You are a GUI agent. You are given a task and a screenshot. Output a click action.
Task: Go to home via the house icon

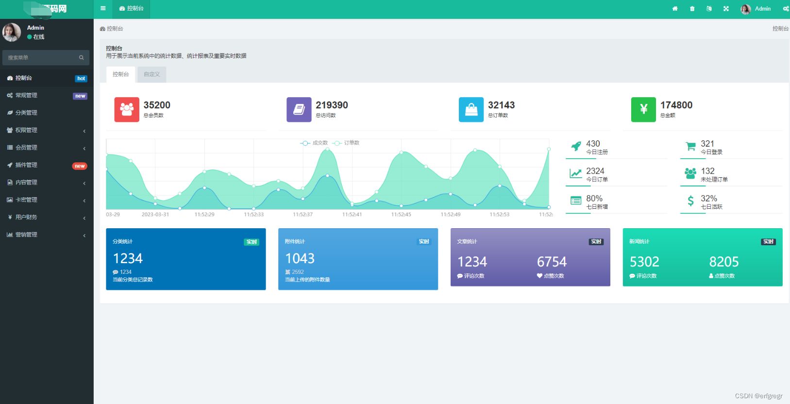tap(675, 9)
